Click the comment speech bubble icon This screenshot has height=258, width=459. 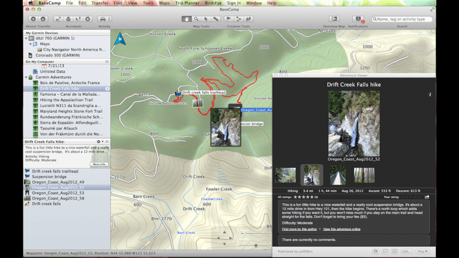(385, 251)
